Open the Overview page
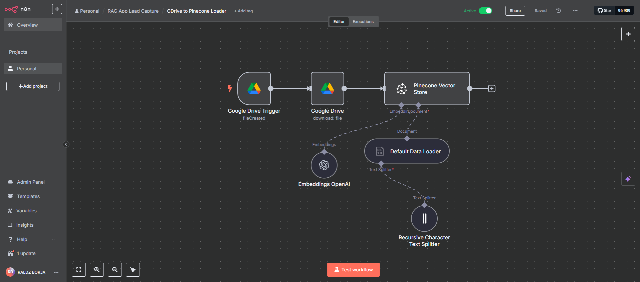The width and height of the screenshot is (640, 282). [x=33, y=25]
